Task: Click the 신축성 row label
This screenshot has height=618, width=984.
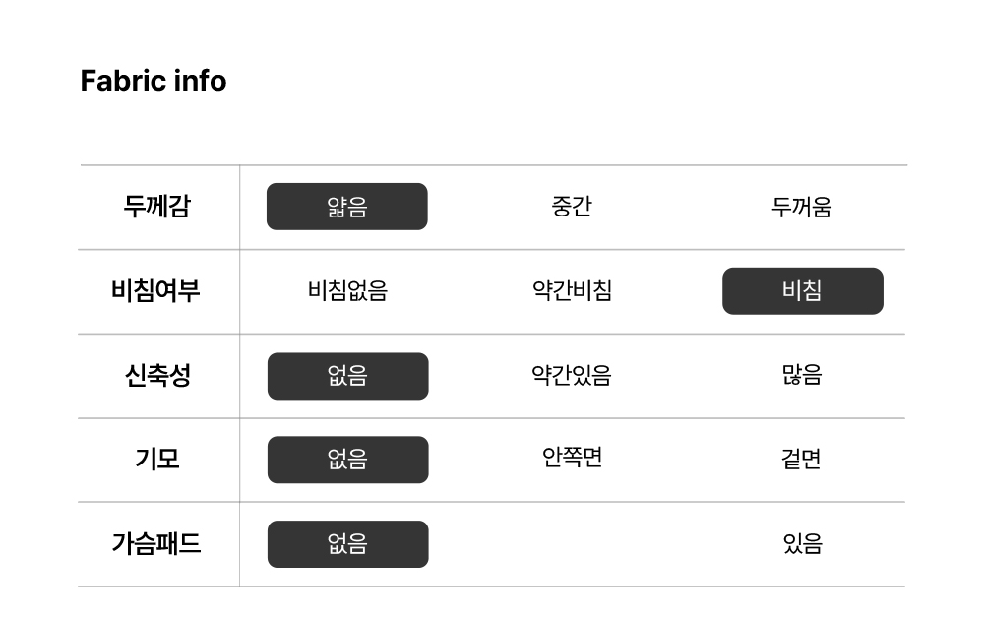Action: (157, 375)
